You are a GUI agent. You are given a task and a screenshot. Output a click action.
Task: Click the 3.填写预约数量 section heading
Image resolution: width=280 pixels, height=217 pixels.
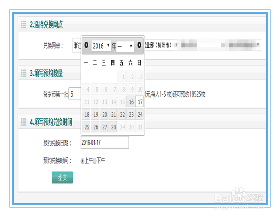pyautogui.click(x=47, y=73)
